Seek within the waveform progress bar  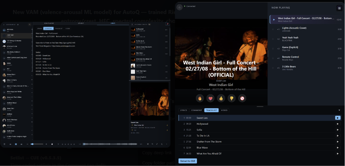coord(110,144)
